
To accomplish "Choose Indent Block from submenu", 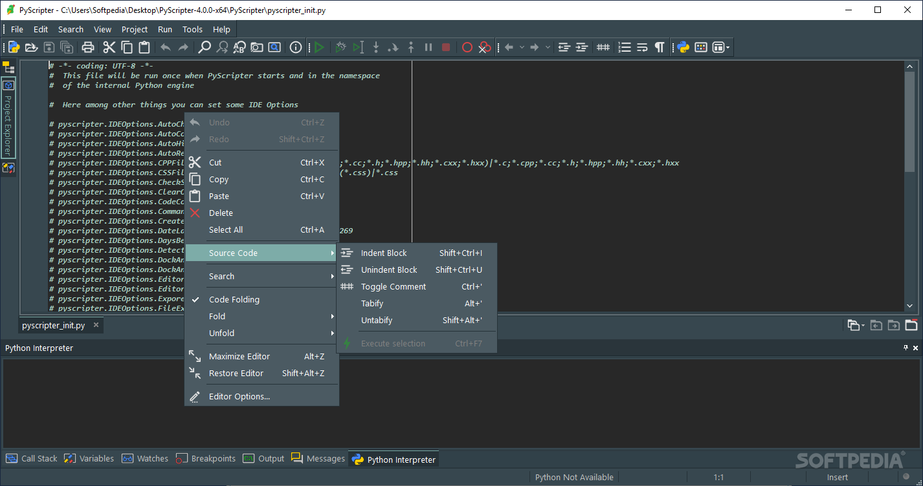I will 416,253.
